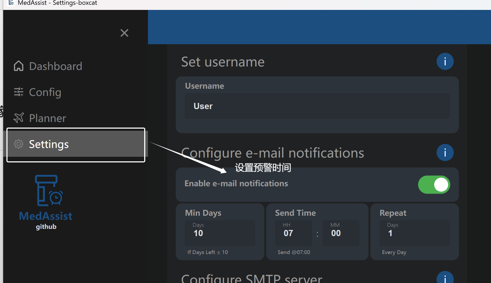Open the github link
Image resolution: width=491 pixels, height=283 pixels.
[46, 227]
